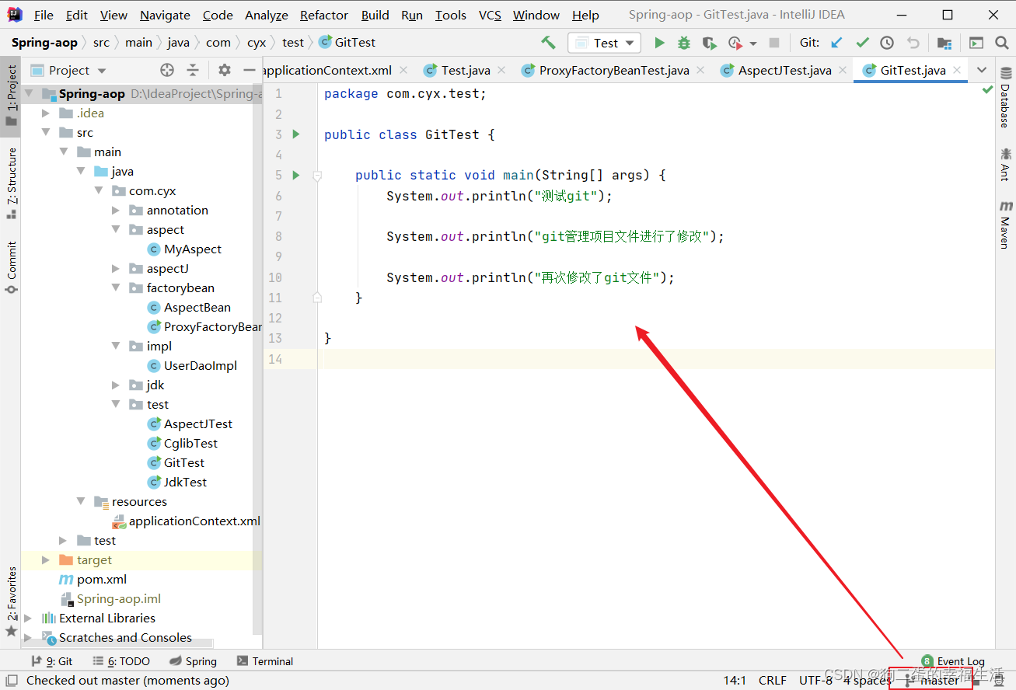The width and height of the screenshot is (1016, 690).
Task: Click the UTF-8 encoding selector
Action: point(815,680)
